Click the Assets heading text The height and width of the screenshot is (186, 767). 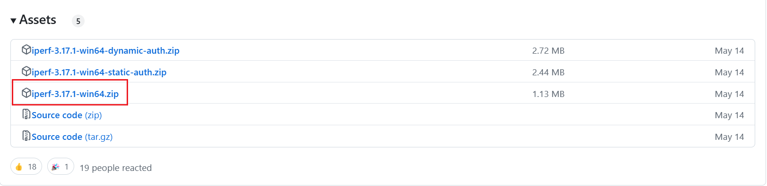[38, 20]
